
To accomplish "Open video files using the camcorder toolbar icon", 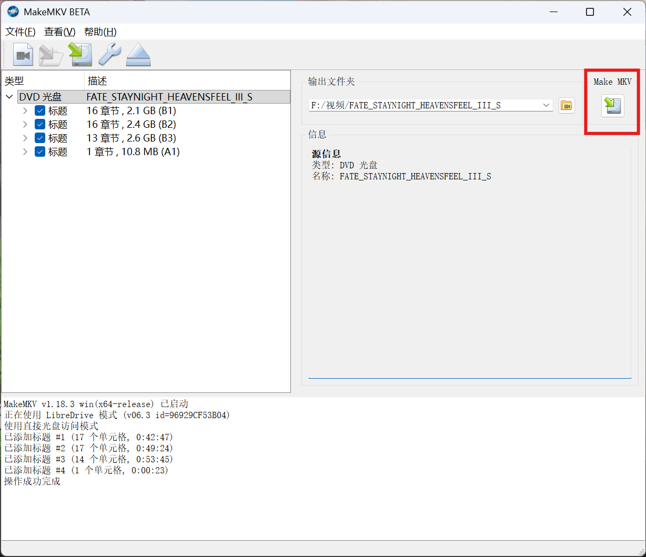I will tap(23, 55).
